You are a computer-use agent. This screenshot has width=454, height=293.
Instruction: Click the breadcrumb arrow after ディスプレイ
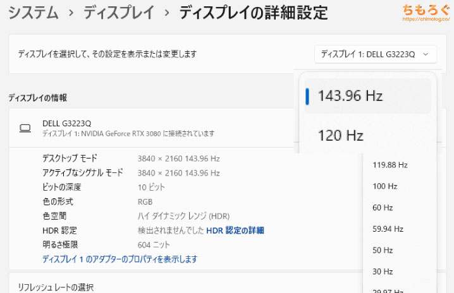(166, 13)
